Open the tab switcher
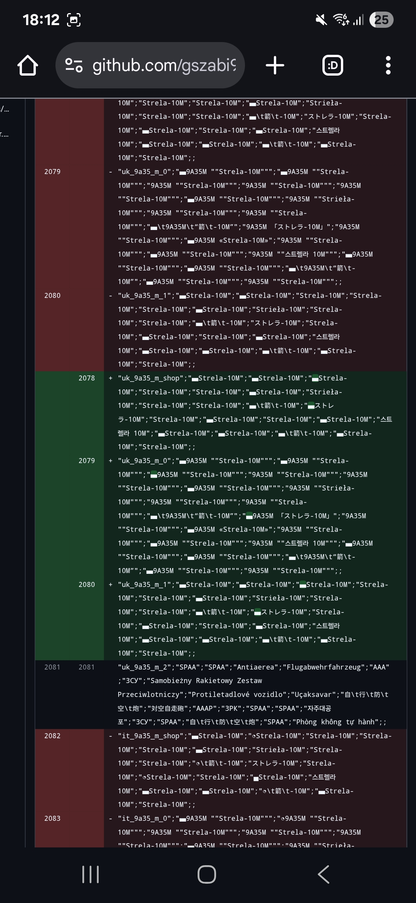Image resolution: width=416 pixels, height=903 pixels. coord(332,65)
